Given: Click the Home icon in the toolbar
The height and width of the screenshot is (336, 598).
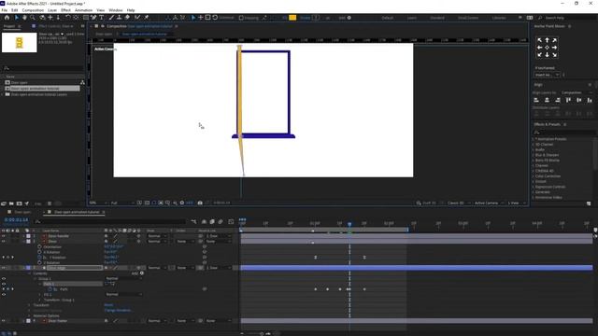Looking at the screenshot, I should point(7,18).
